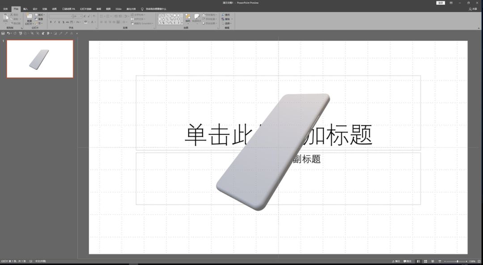Click the Undo icon in quick access toolbar

(x=8, y=33)
